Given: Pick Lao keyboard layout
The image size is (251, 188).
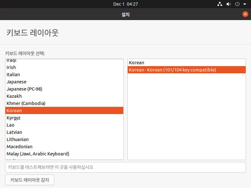Looking at the screenshot, I should [x=64, y=125].
